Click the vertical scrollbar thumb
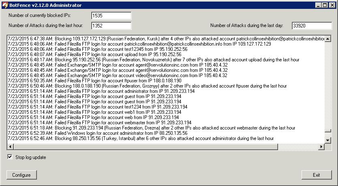 click(328, 131)
